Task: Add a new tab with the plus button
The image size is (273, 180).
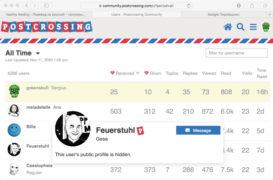Action: pos(269,15)
